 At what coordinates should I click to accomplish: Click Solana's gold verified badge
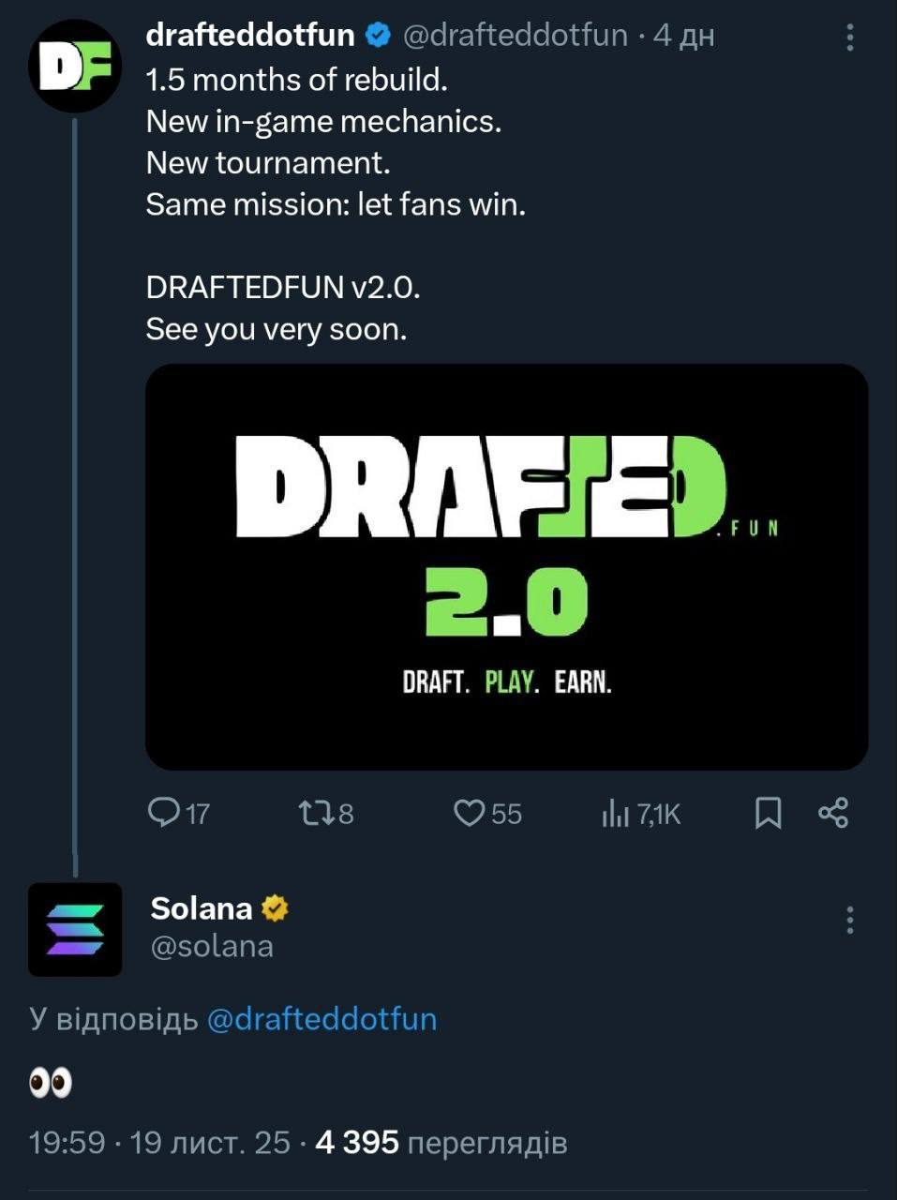(275, 907)
